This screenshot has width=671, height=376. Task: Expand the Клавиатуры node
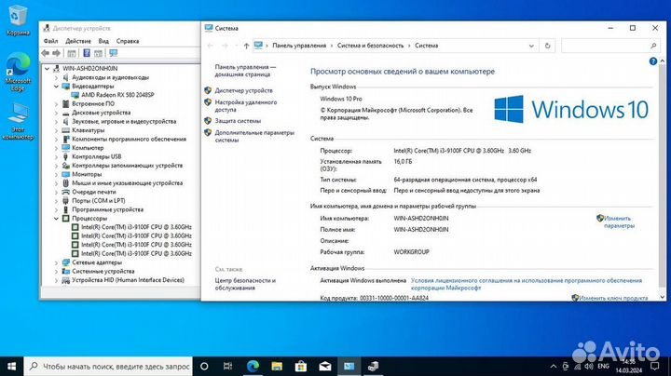click(56, 130)
